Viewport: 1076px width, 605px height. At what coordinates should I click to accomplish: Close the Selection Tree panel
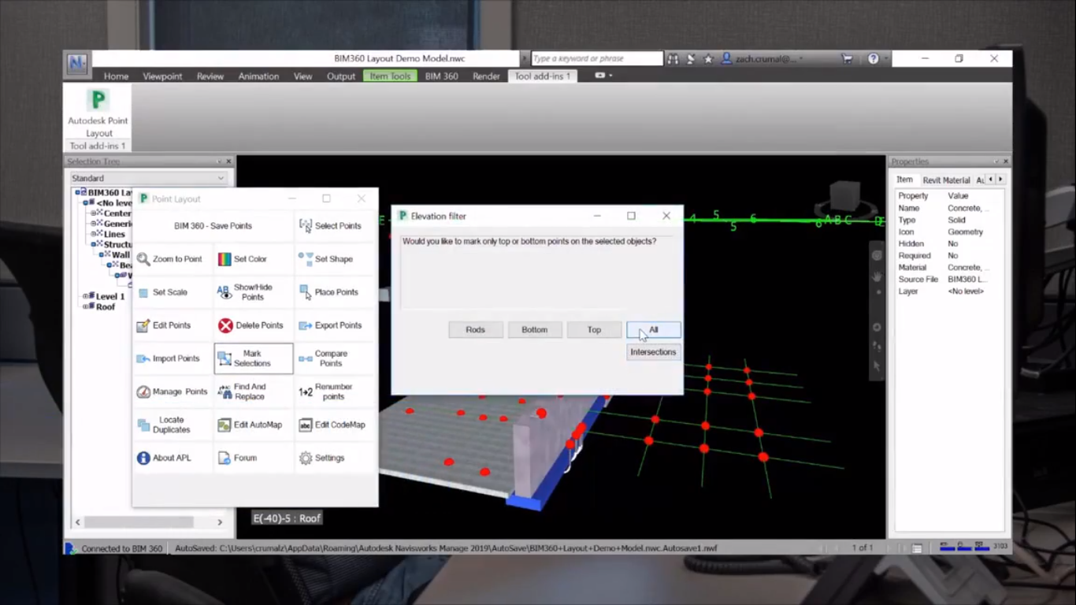[x=228, y=161]
